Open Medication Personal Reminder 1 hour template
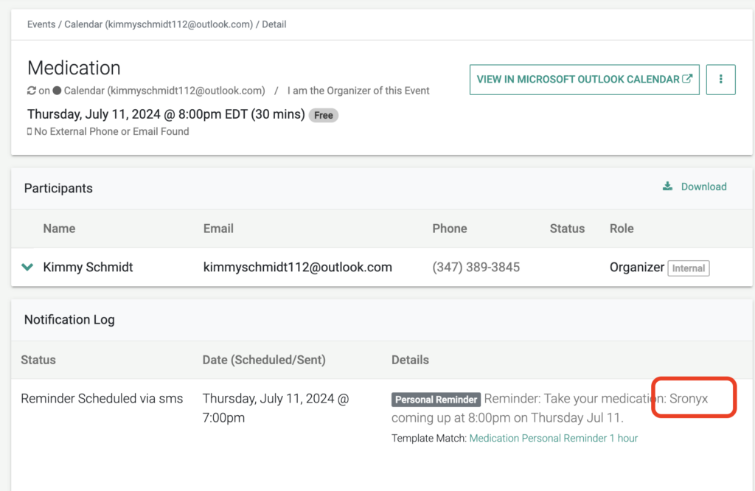This screenshot has width=755, height=491. tap(553, 438)
